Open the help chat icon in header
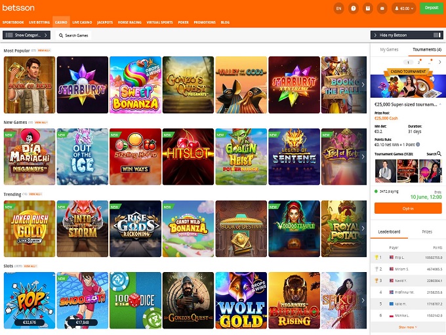 (x=354, y=9)
